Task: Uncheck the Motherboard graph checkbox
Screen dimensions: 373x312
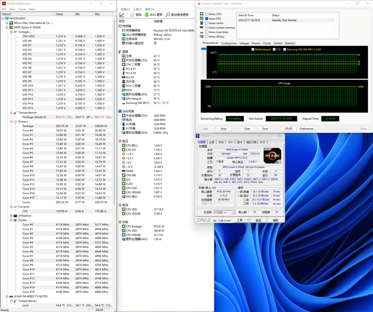Action: pos(253,49)
